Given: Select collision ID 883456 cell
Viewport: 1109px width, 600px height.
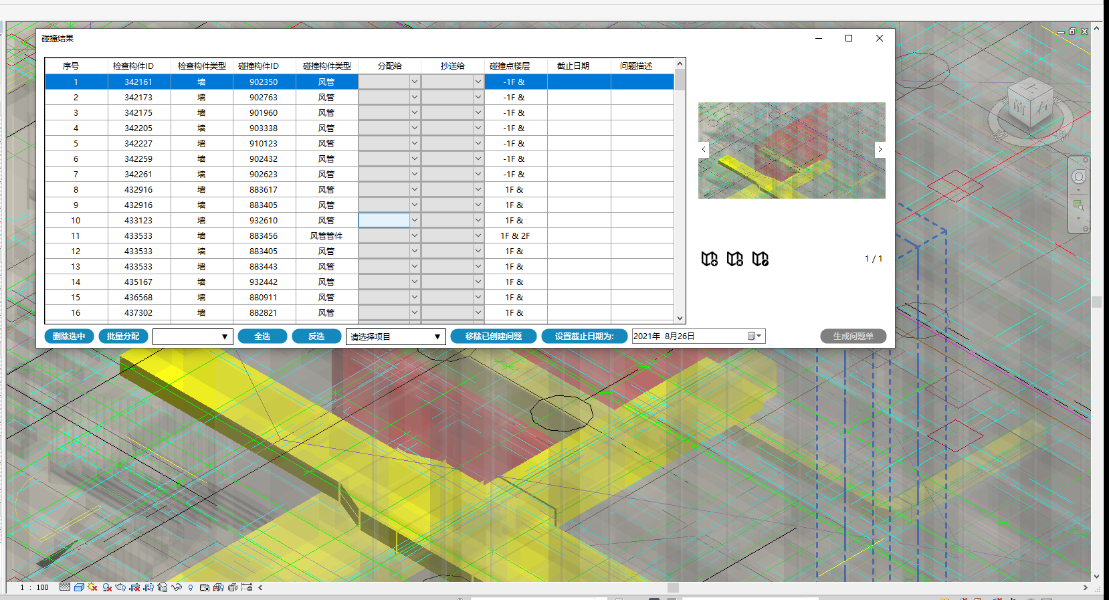Looking at the screenshot, I should [264, 235].
